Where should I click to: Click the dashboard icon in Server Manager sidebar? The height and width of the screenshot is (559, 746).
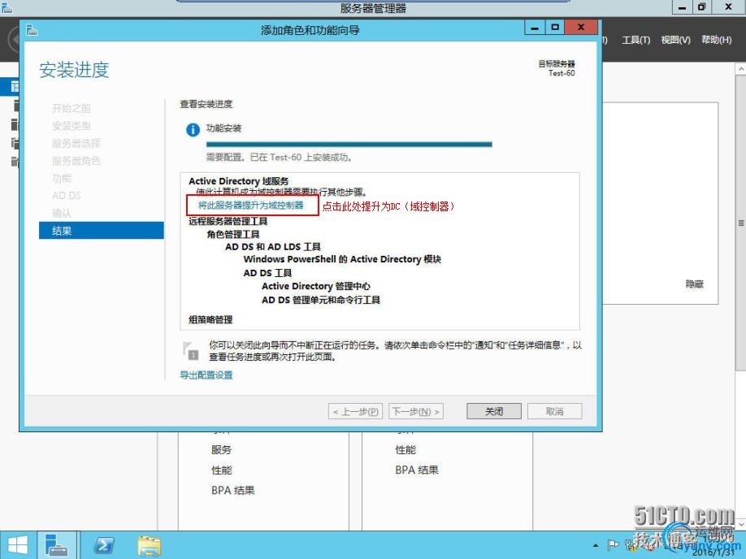coord(15,87)
